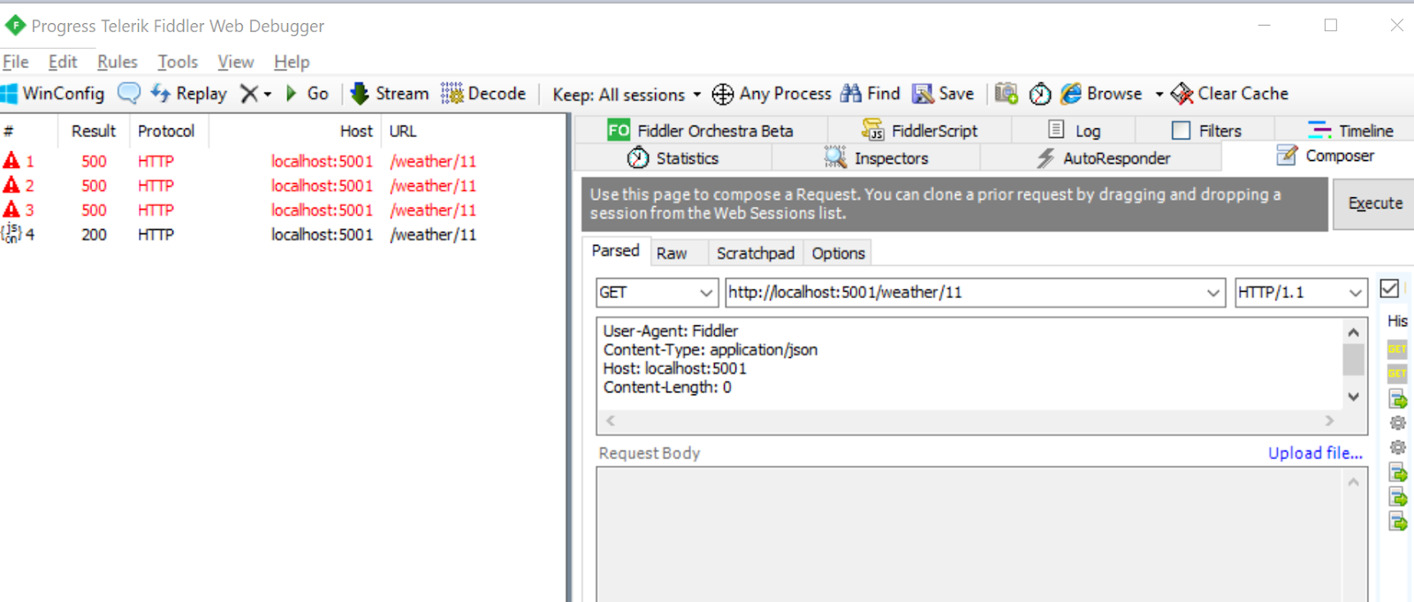
Task: Click the Upload file... link
Action: pos(1315,453)
